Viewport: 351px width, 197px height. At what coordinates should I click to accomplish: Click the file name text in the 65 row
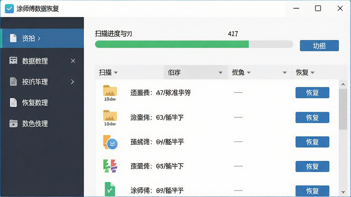[x=157, y=166]
